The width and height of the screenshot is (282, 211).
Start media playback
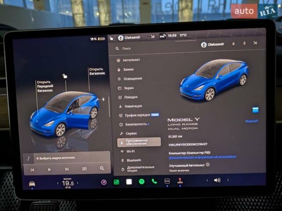point(49,169)
